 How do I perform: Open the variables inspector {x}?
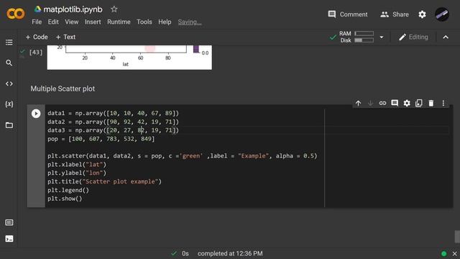click(9, 104)
